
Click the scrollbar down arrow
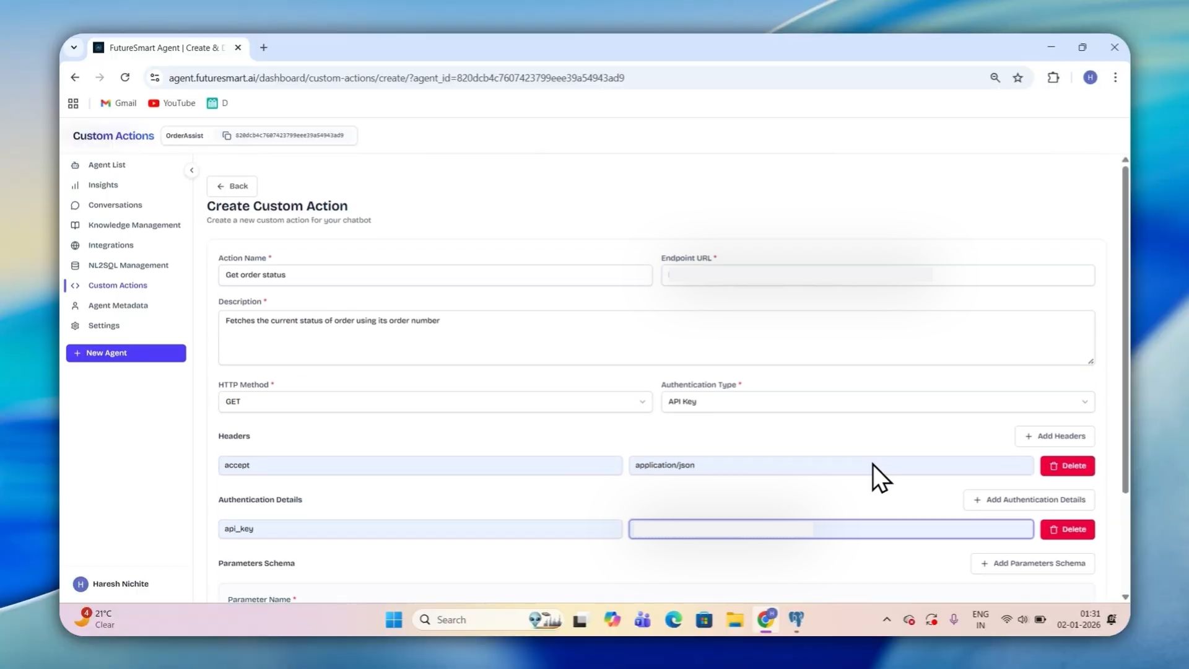tap(1125, 597)
